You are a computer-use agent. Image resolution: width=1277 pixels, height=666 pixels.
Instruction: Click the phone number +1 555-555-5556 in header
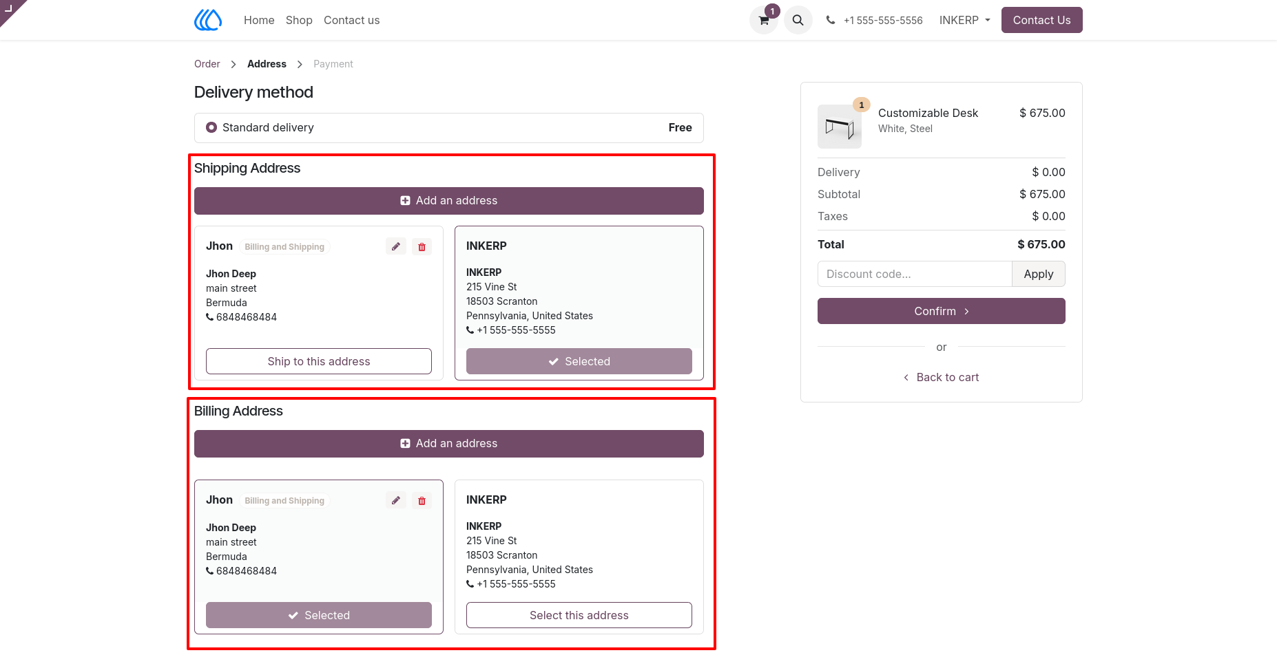click(882, 21)
